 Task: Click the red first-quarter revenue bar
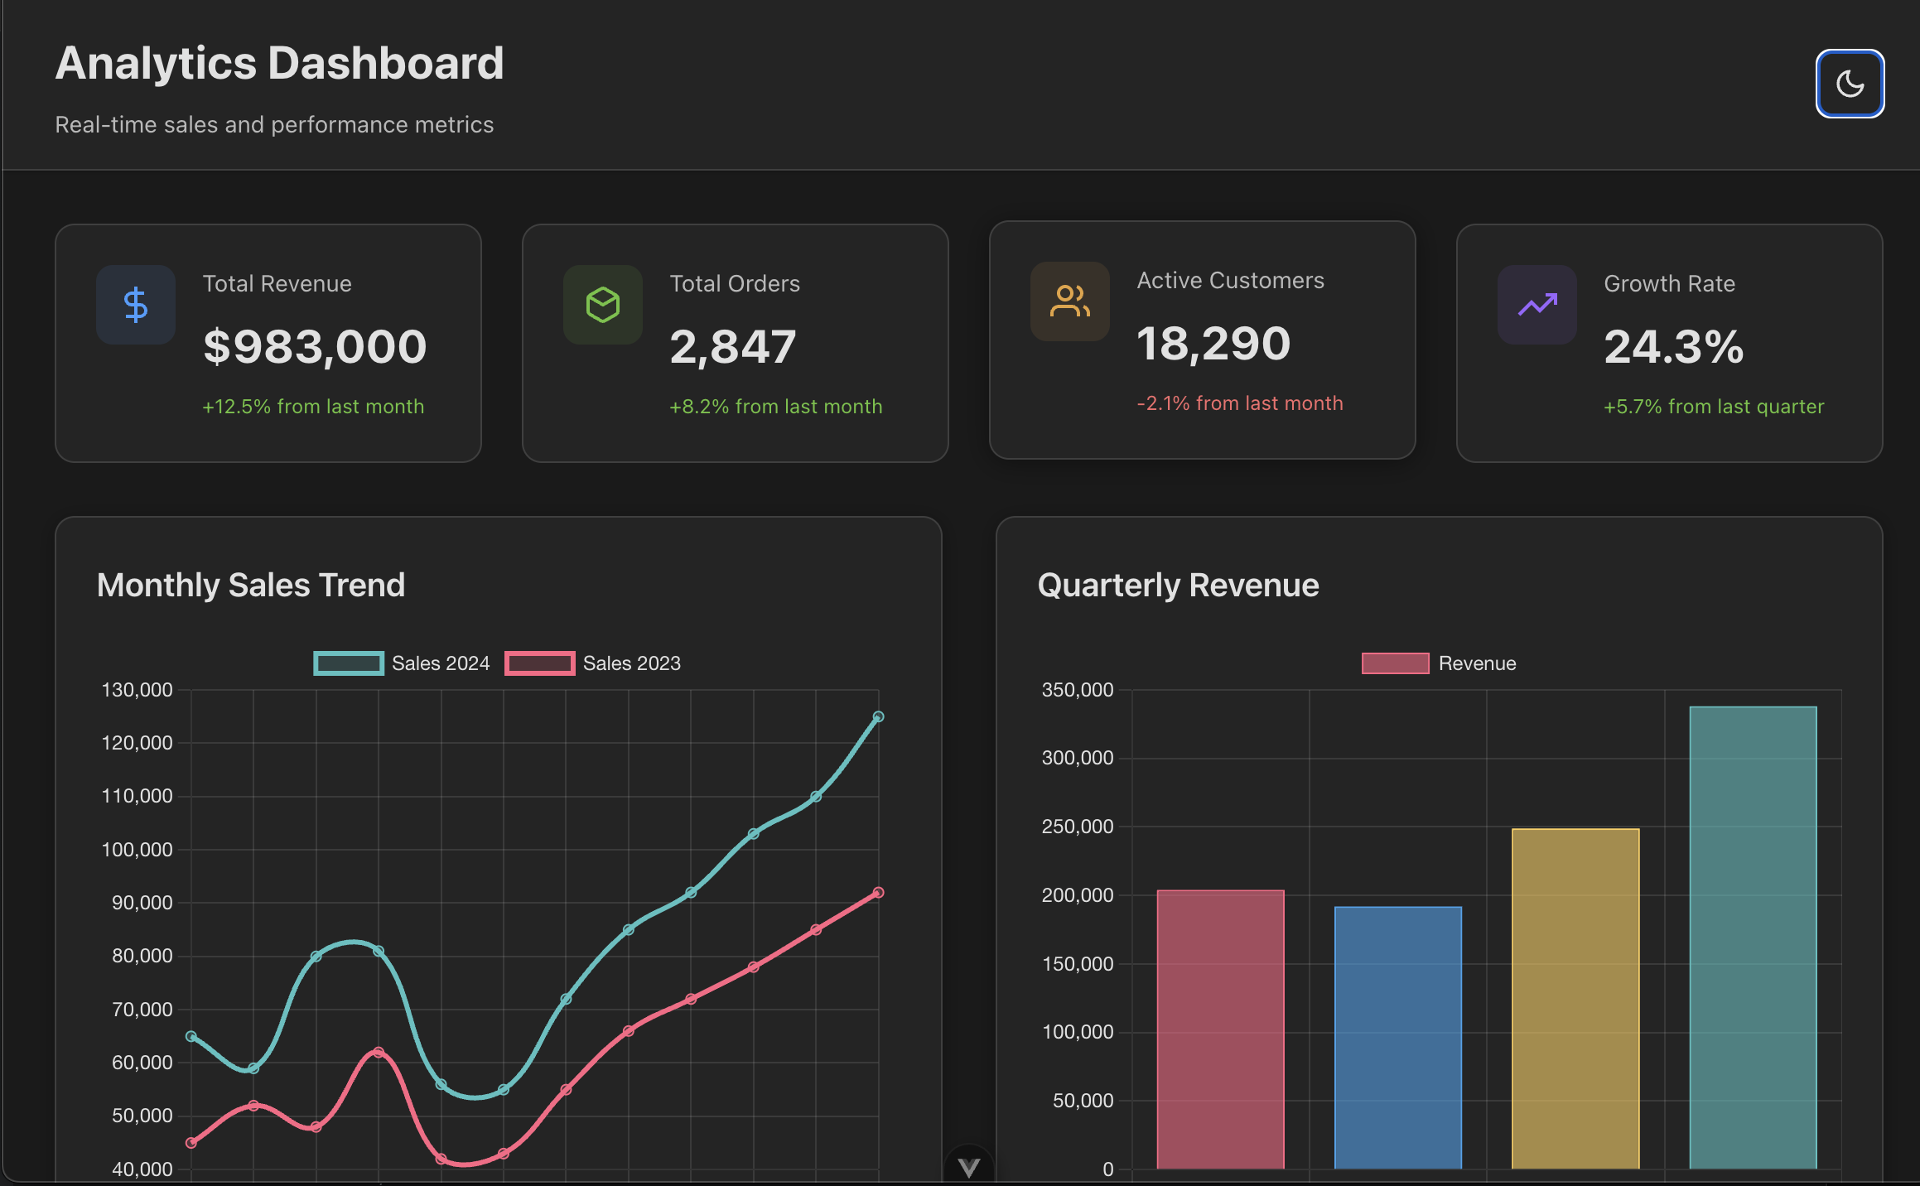1220,1029
